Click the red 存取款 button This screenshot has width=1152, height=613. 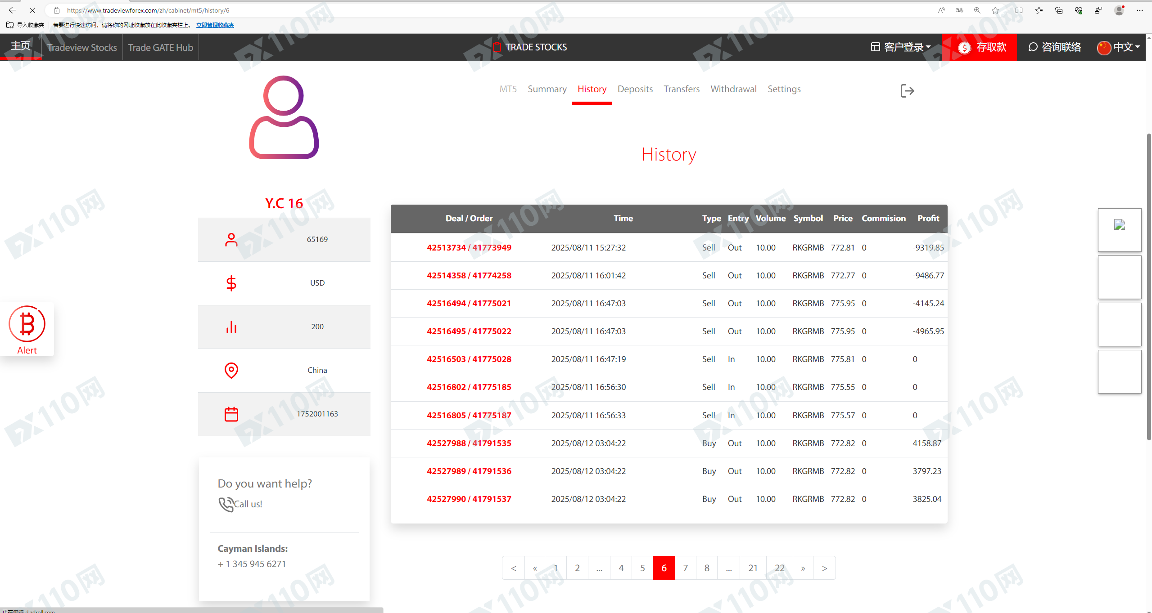pyautogui.click(x=982, y=47)
